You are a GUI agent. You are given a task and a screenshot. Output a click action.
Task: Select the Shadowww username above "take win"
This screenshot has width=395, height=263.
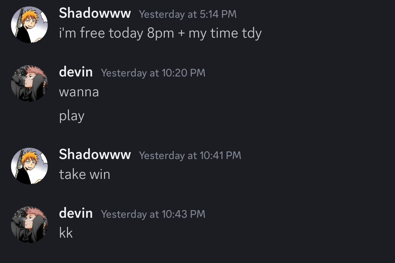click(95, 155)
